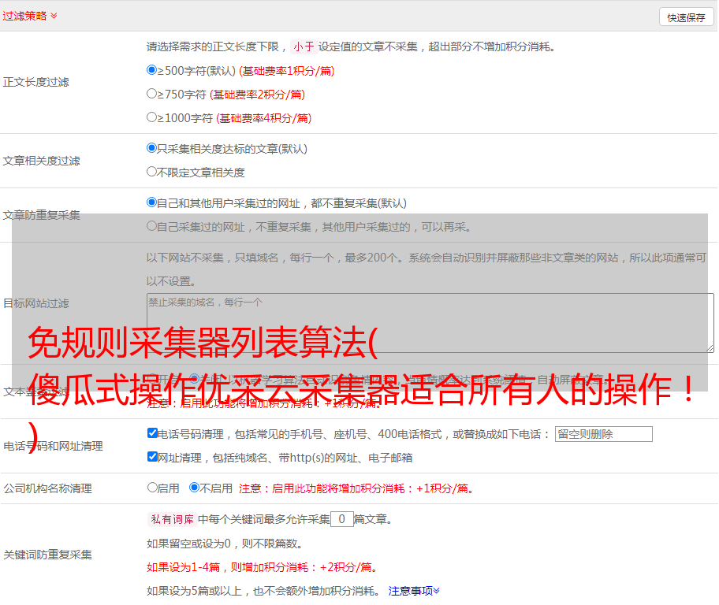
Task: Toggle the 电话号码清理 checkbox
Action: point(153,433)
